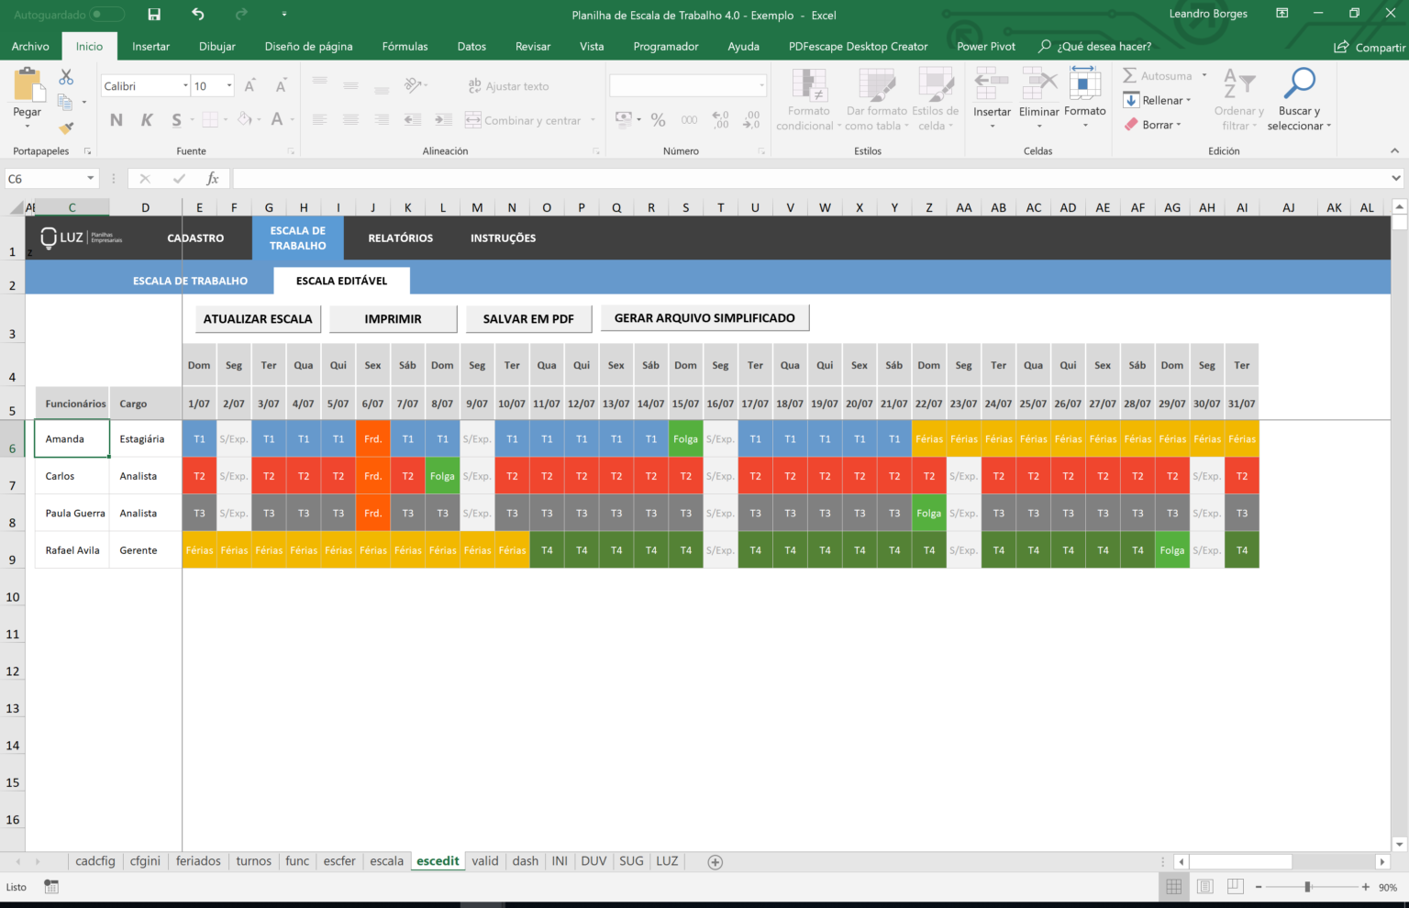Switch to the Fórmulas ribbon tab
Screen dimensions: 1409x908
[405, 46]
